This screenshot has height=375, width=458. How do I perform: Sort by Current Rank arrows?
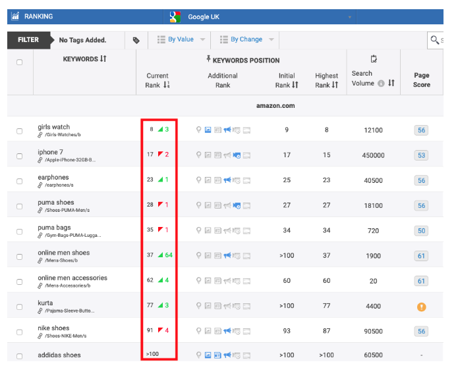(166, 85)
